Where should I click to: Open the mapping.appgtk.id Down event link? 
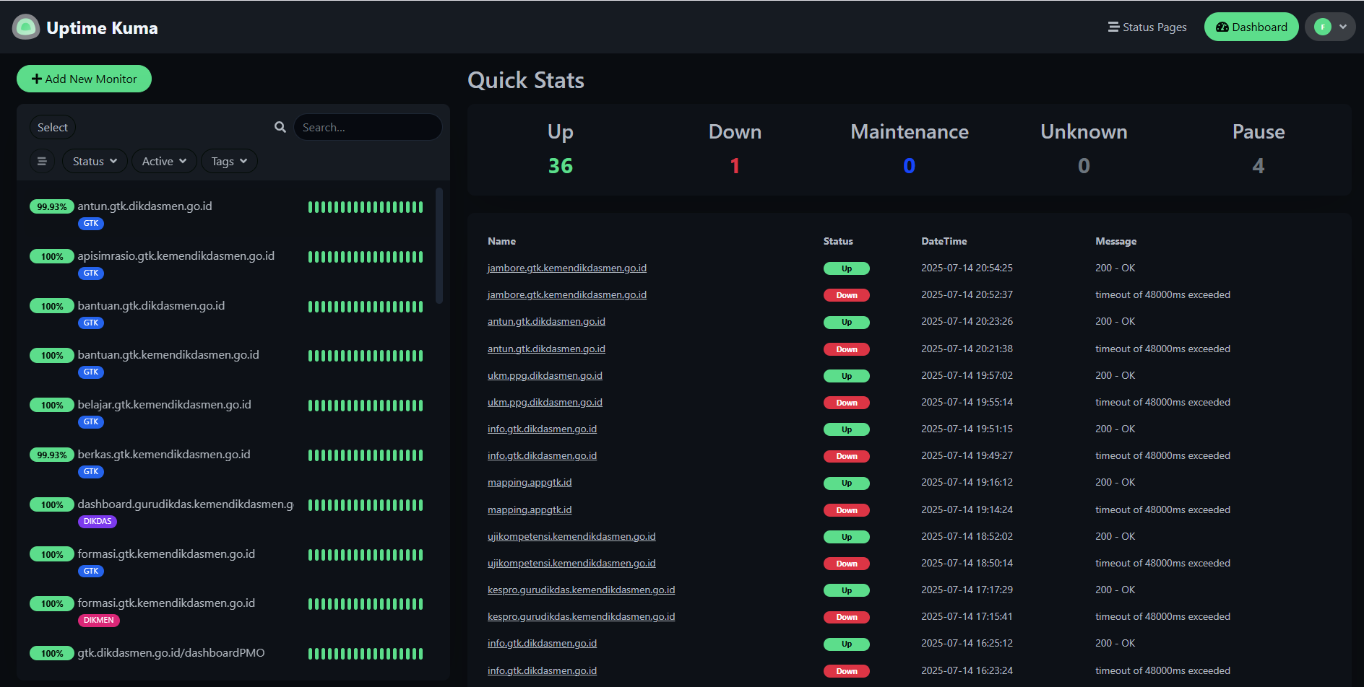click(x=529, y=509)
